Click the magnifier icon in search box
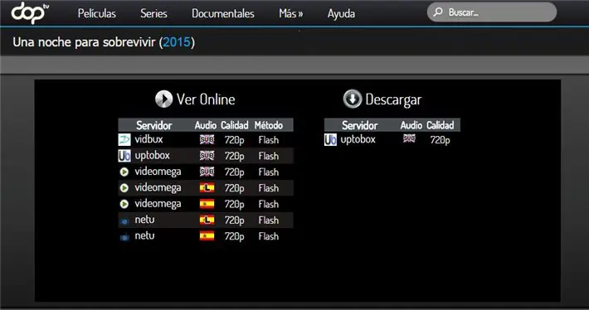 click(438, 12)
